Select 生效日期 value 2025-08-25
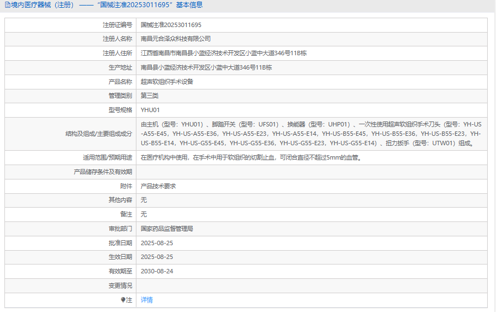 point(157,257)
